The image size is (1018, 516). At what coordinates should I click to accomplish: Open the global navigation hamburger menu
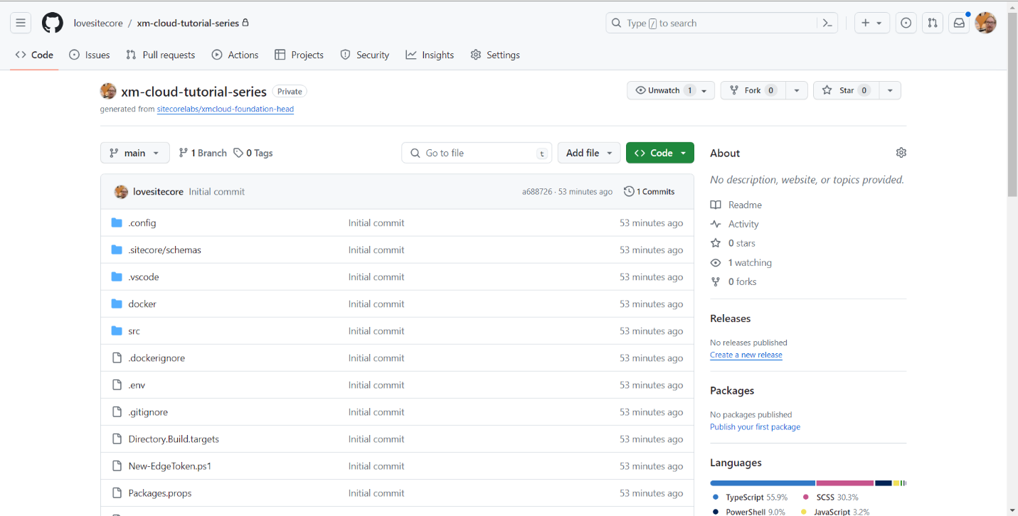[x=21, y=22]
